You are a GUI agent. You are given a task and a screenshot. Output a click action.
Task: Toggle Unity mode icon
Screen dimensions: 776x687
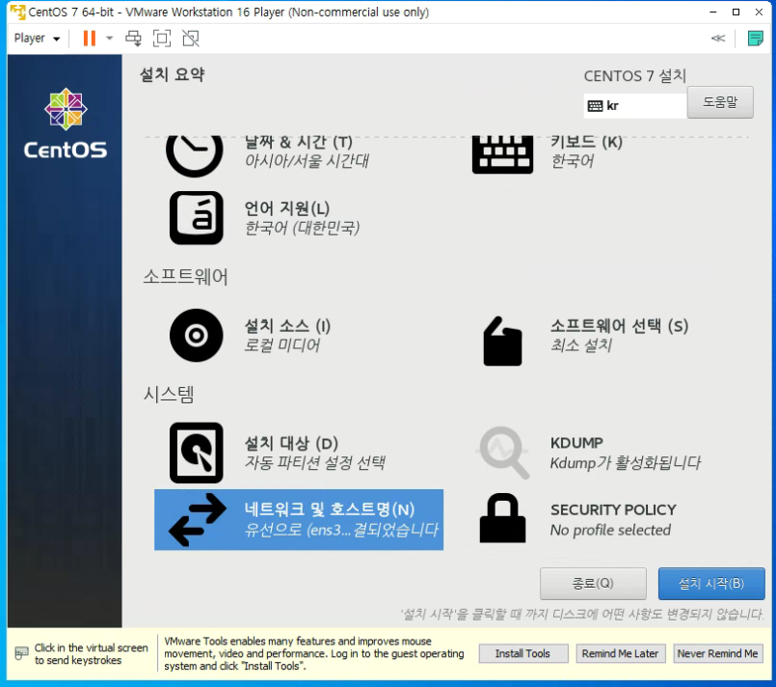point(191,39)
